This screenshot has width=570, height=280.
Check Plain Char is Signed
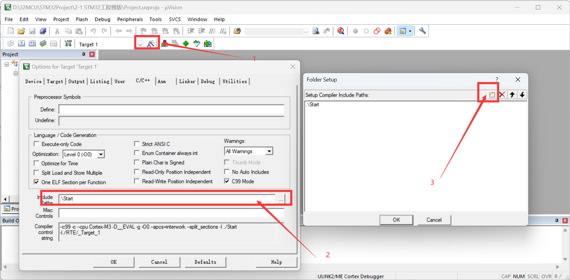tap(137, 162)
